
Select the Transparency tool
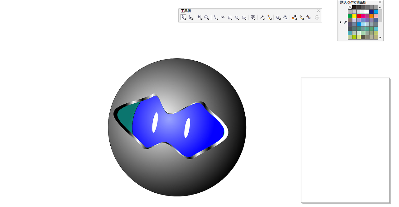(x=285, y=17)
